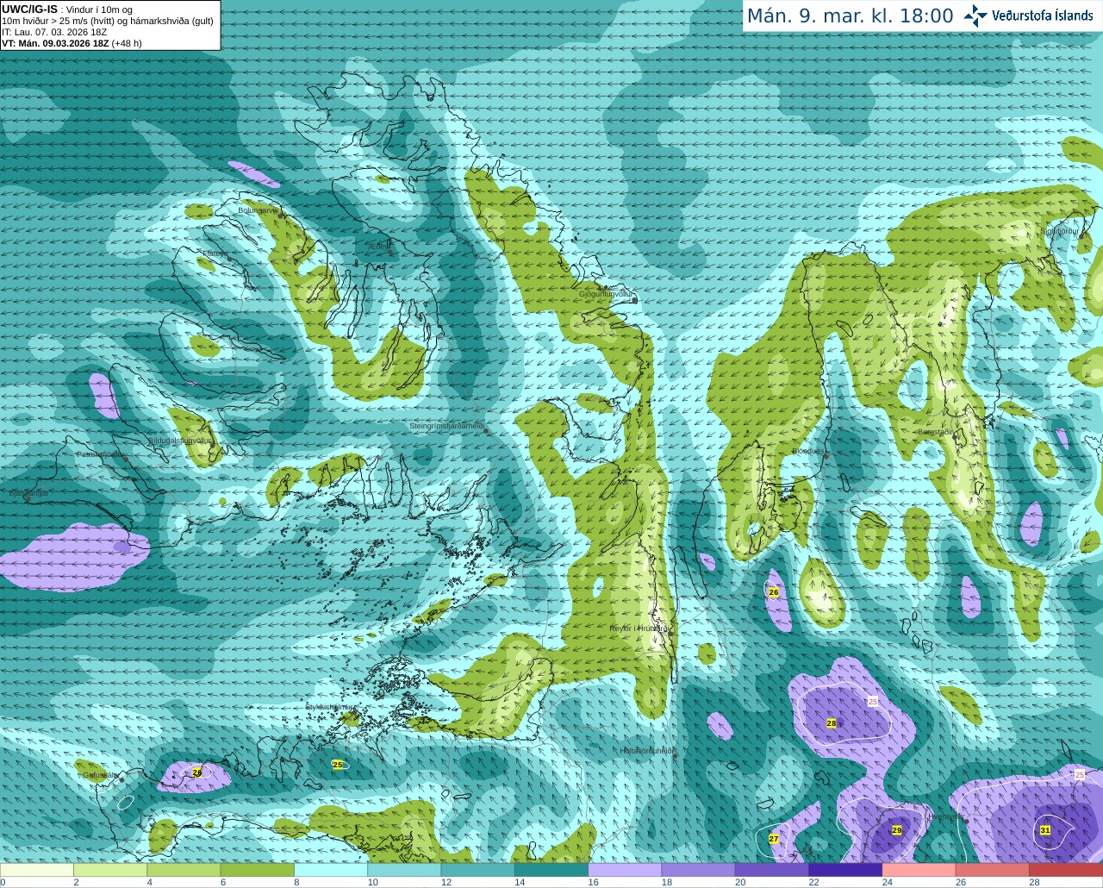Click the legend scale value 16

594,882
